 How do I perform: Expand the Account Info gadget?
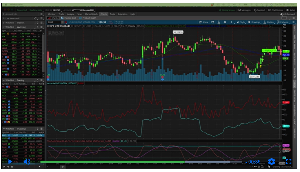[4, 14]
